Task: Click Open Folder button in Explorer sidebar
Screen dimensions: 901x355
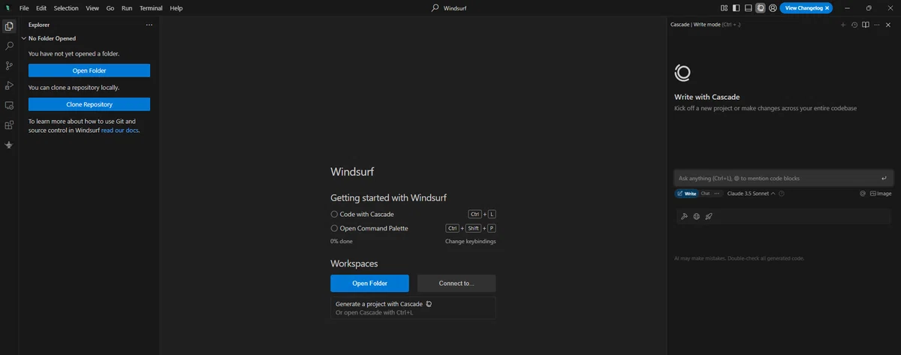Action: (89, 71)
